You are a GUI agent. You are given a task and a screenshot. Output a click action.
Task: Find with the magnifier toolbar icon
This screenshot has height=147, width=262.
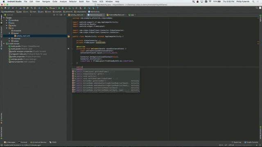coord(32,8)
